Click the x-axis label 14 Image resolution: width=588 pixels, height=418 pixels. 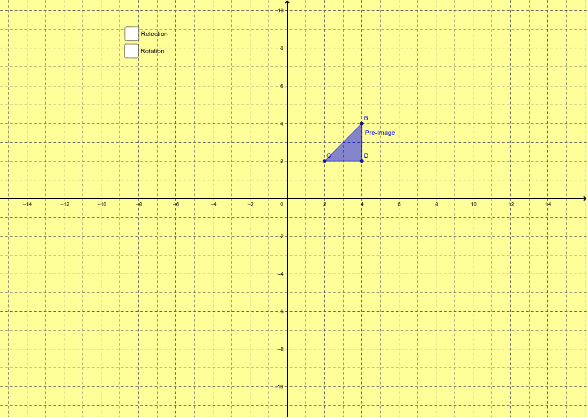pos(548,204)
